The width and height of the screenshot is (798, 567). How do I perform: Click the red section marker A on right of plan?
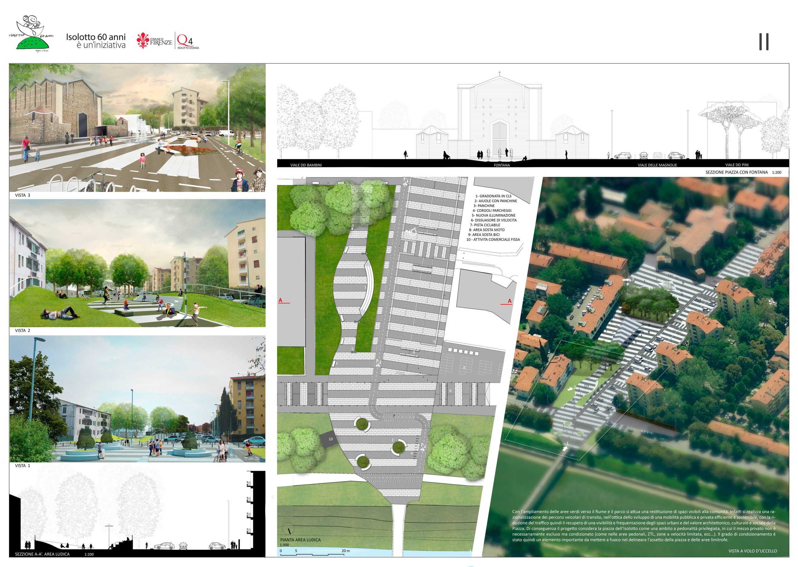pos(507,302)
